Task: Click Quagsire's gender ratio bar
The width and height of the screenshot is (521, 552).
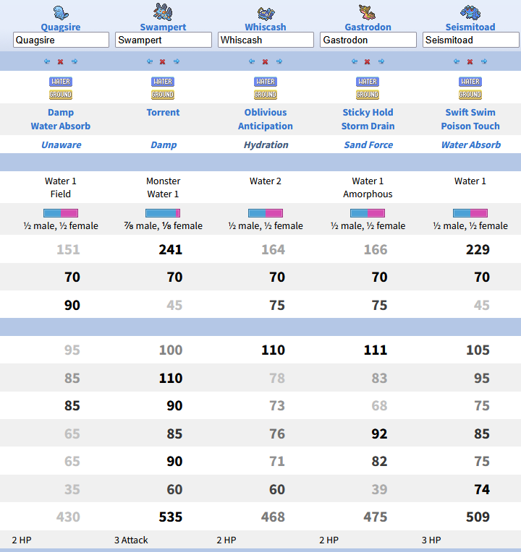Action: click(x=61, y=213)
